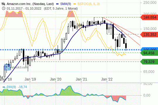The image size is (158, 105).
Task: Click the DIX value -18,74 readout
Action: (x=22, y=87)
